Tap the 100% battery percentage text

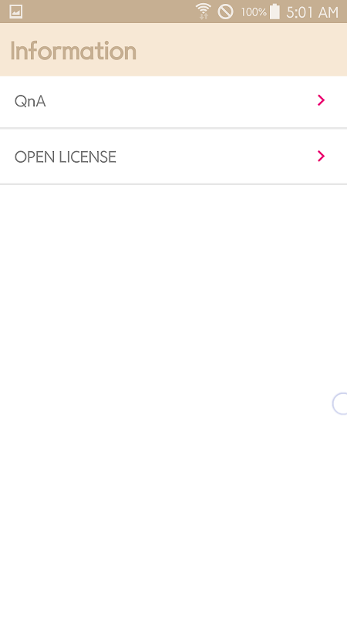[x=254, y=12]
